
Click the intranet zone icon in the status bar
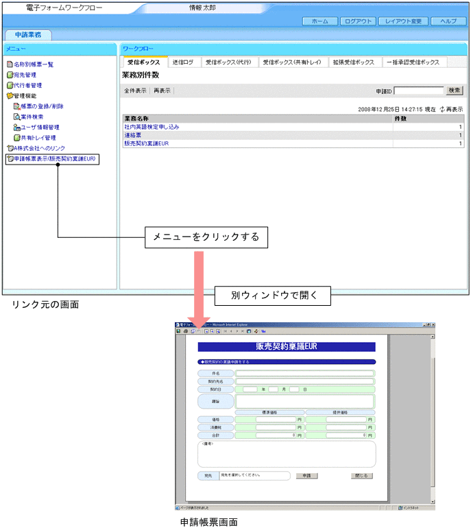pos(400,507)
